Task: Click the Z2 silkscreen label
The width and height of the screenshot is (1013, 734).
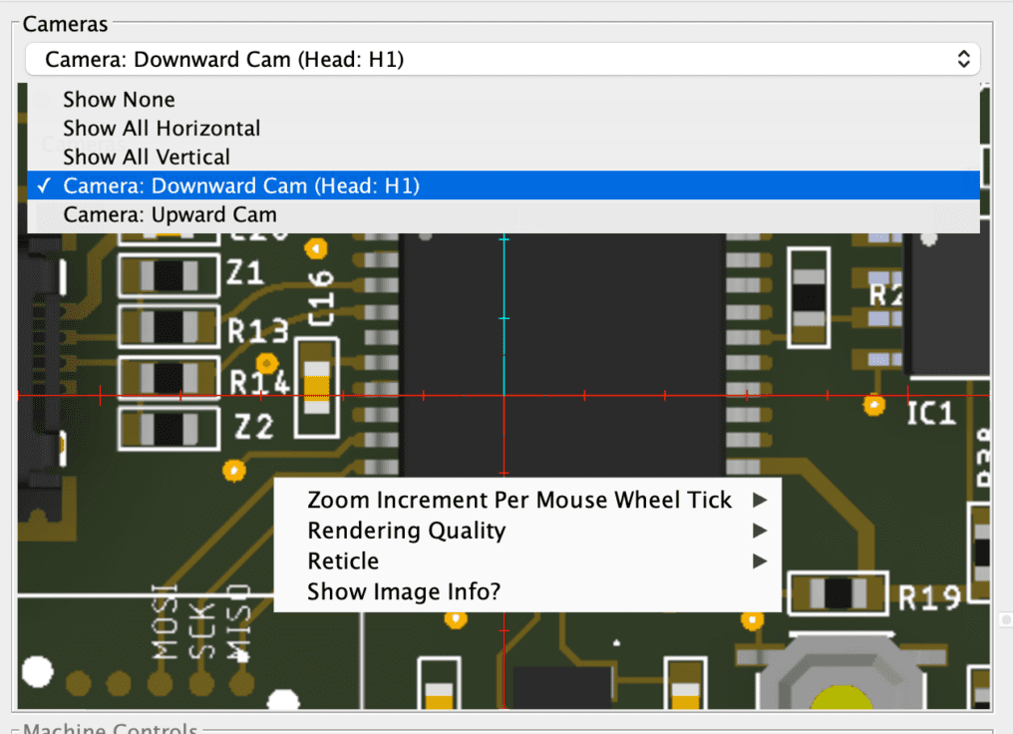Action: (254, 427)
